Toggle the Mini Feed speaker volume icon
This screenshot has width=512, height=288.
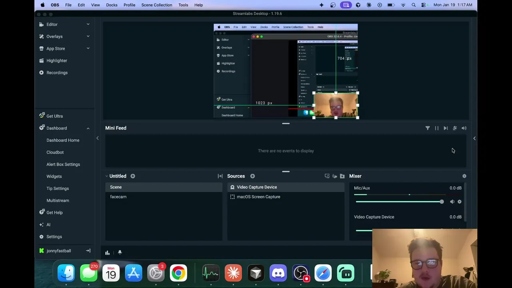[x=464, y=128]
